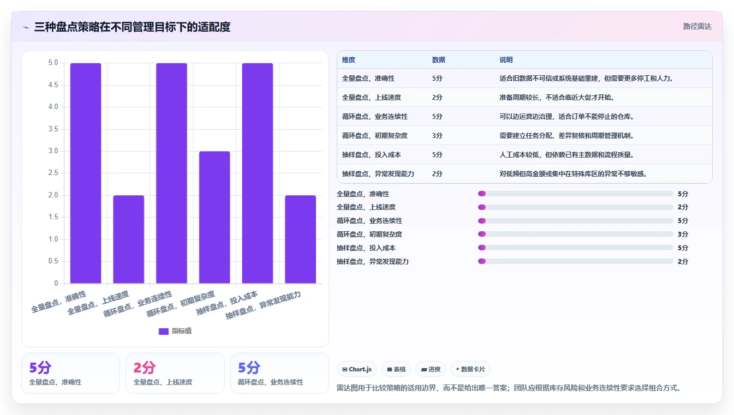Click the 维度 column header

pyautogui.click(x=349, y=60)
